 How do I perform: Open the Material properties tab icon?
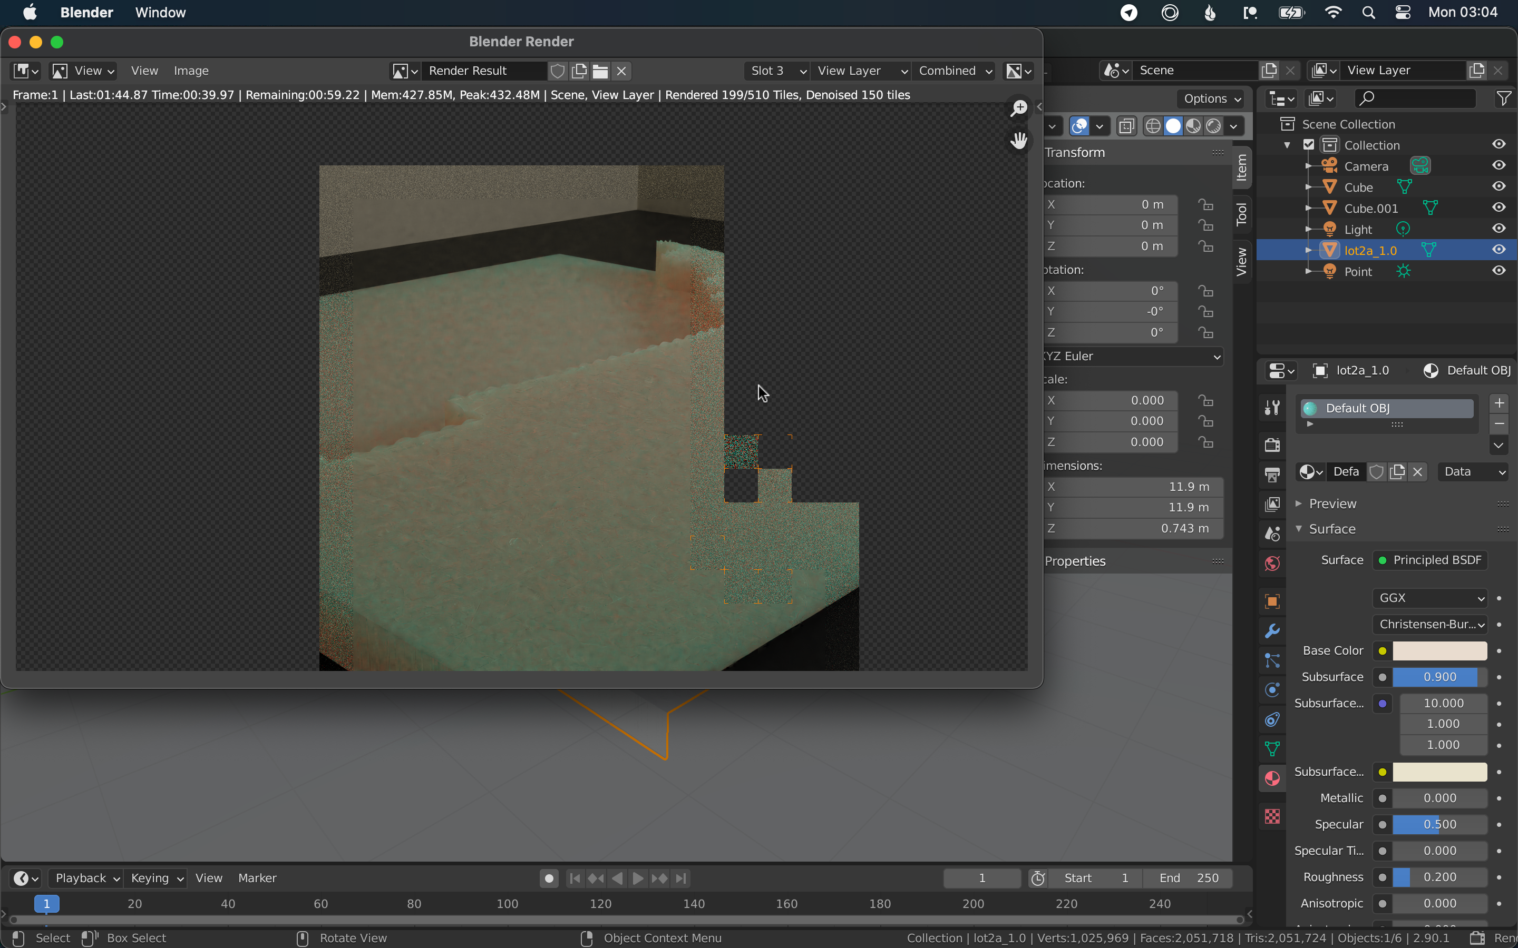click(1272, 779)
